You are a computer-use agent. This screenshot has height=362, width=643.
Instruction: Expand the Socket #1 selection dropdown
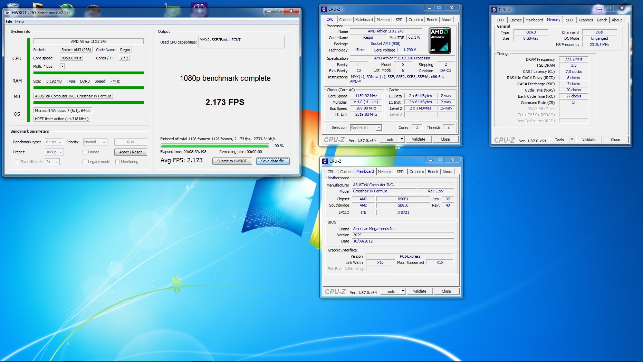(x=379, y=128)
